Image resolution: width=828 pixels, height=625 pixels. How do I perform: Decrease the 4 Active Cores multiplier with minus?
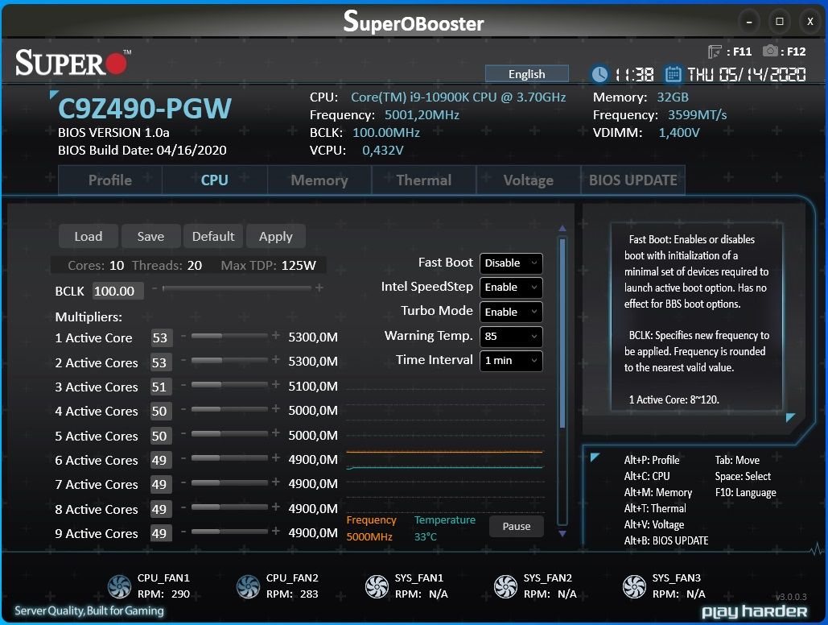pyautogui.click(x=183, y=409)
